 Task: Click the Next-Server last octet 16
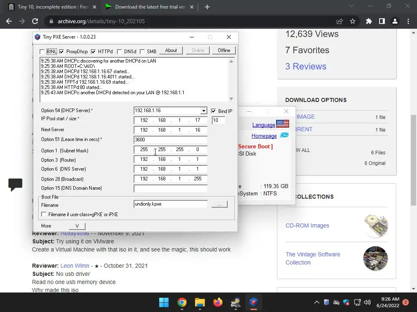[198, 130]
